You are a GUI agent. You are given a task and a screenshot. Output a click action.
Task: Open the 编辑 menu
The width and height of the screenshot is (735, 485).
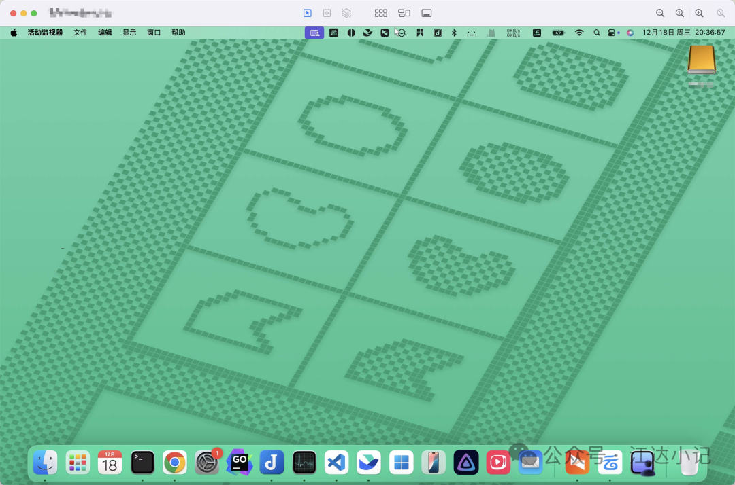click(105, 33)
